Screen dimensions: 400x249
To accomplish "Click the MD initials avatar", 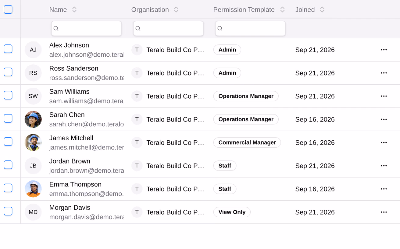I will tap(33, 212).
